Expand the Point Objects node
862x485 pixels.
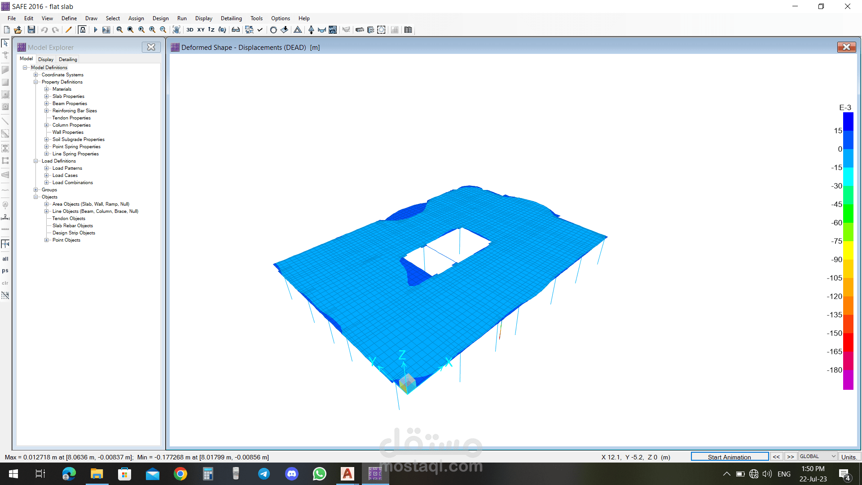[x=47, y=240]
